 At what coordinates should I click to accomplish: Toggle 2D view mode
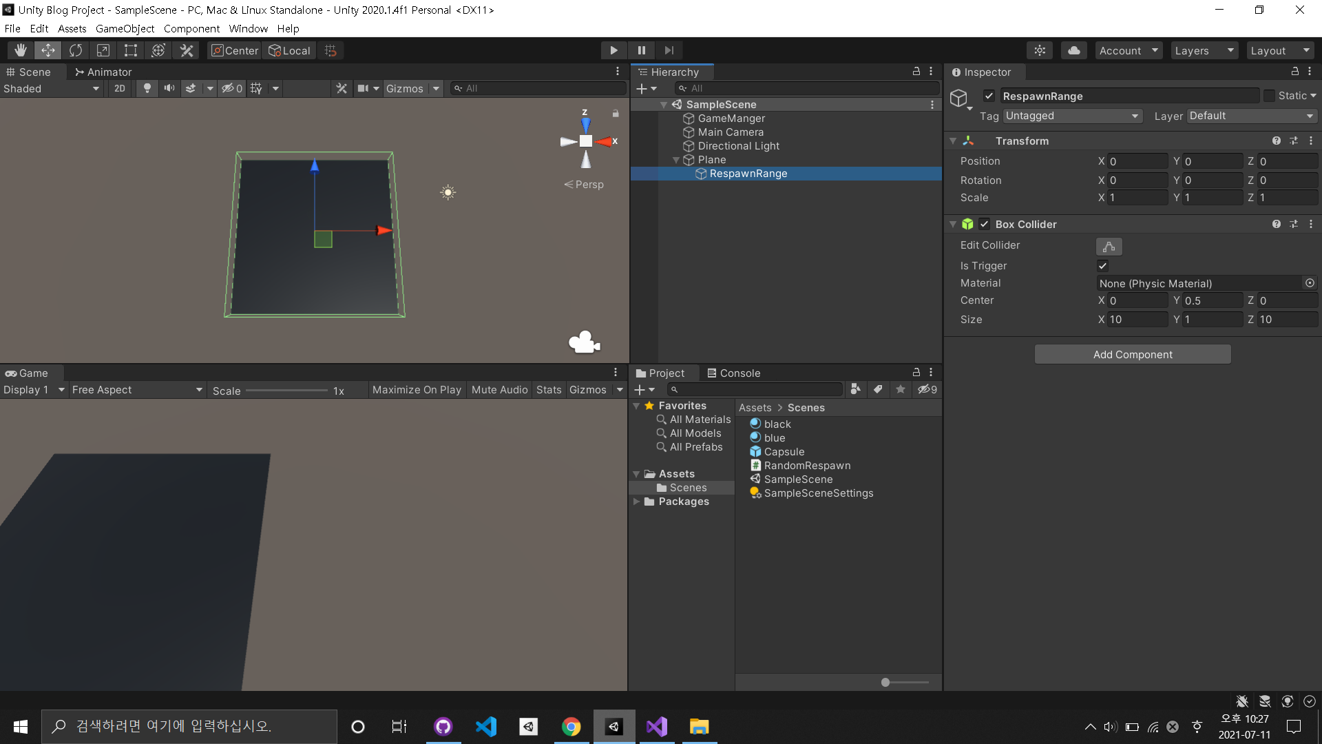[120, 88]
